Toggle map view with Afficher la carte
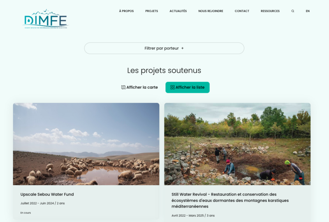Viewport: 329px width, 222px height. (139, 87)
